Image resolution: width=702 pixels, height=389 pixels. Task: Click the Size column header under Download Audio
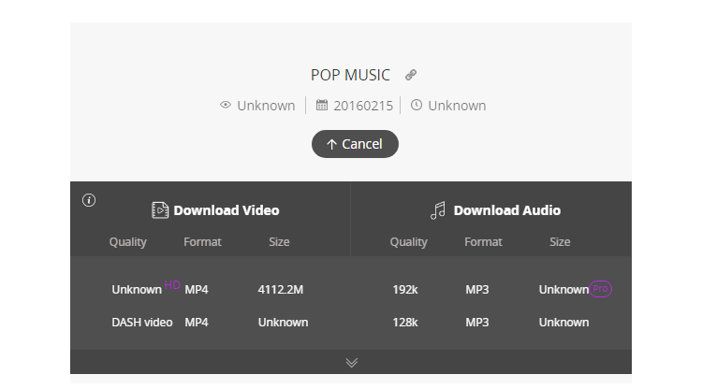(560, 242)
